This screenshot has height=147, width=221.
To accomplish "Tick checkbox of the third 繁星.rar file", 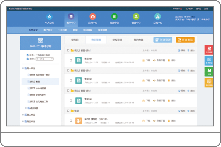I will 71,100.
